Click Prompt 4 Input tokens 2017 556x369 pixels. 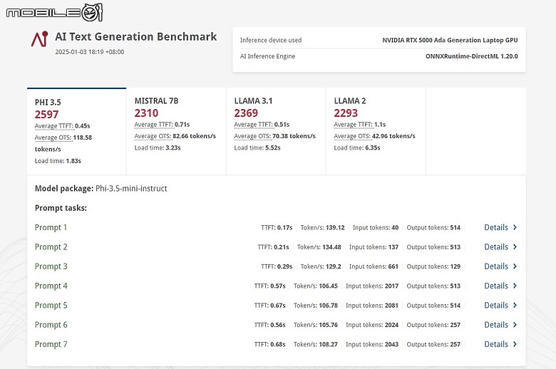(372, 286)
